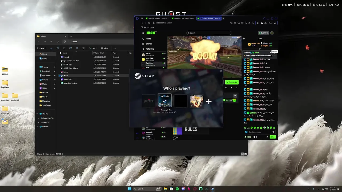342x192 pixels.
Task: Open Downloads in File Explorer sidebar
Action: tap(46, 71)
